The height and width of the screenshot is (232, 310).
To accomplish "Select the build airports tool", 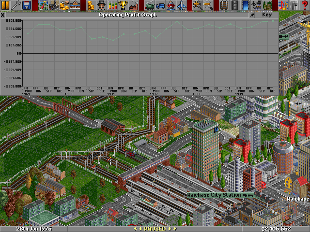I will click(x=256, y=5).
